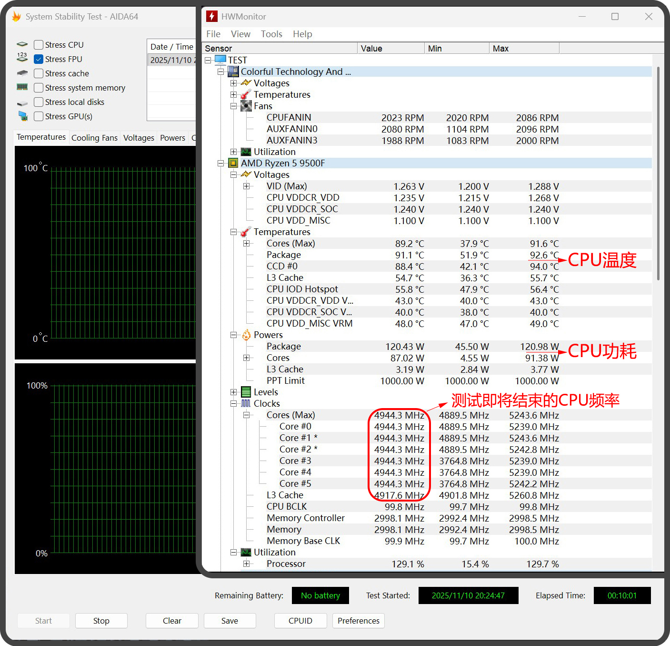This screenshot has width=670, height=646.
Task: Open the Tools menu in HWMonitor
Action: pos(271,34)
